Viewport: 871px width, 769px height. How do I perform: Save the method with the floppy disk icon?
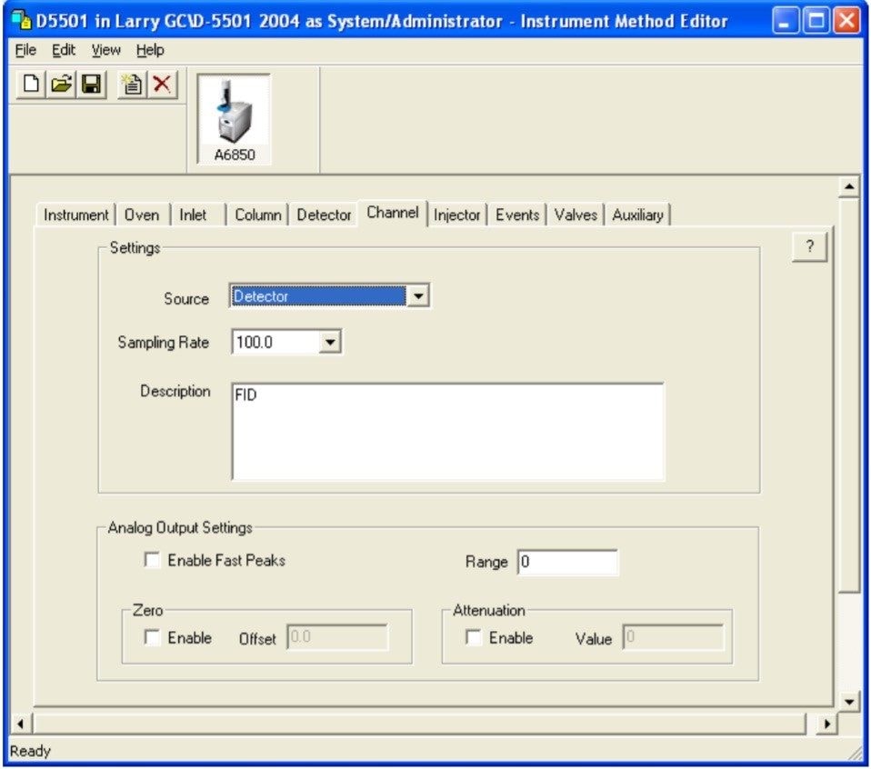click(91, 85)
